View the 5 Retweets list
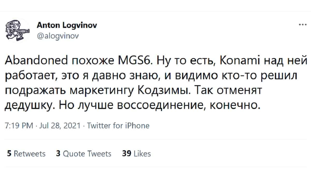This screenshot has width=311, height=174. click(26, 154)
